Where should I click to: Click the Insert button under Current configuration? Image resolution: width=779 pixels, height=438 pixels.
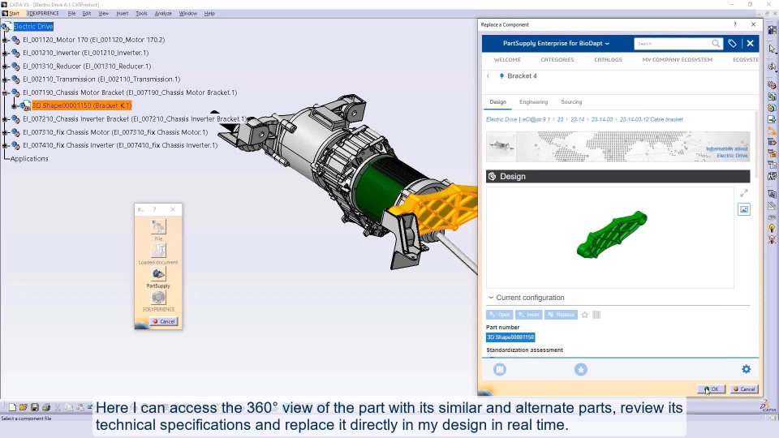528,315
